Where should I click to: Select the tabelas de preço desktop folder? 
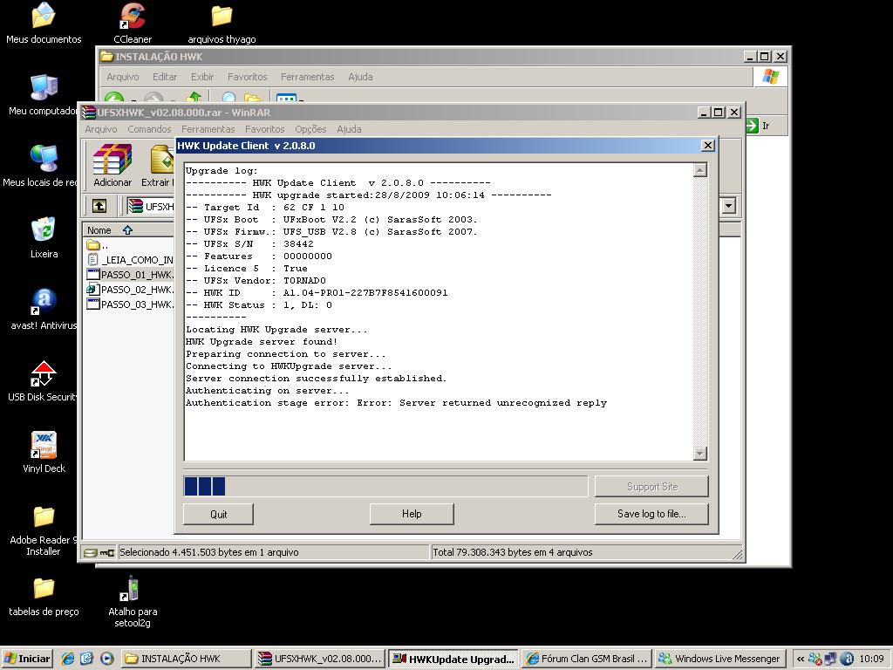point(44,596)
